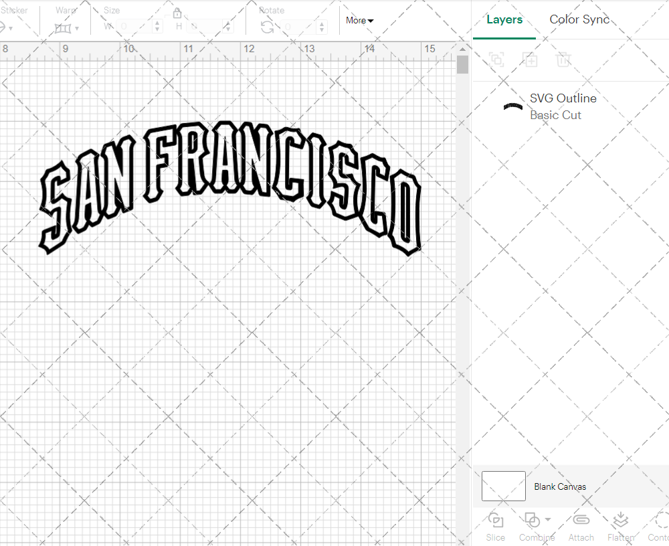Toggle the size aspect ratio lock
This screenshot has height=546, width=669.
177,13
